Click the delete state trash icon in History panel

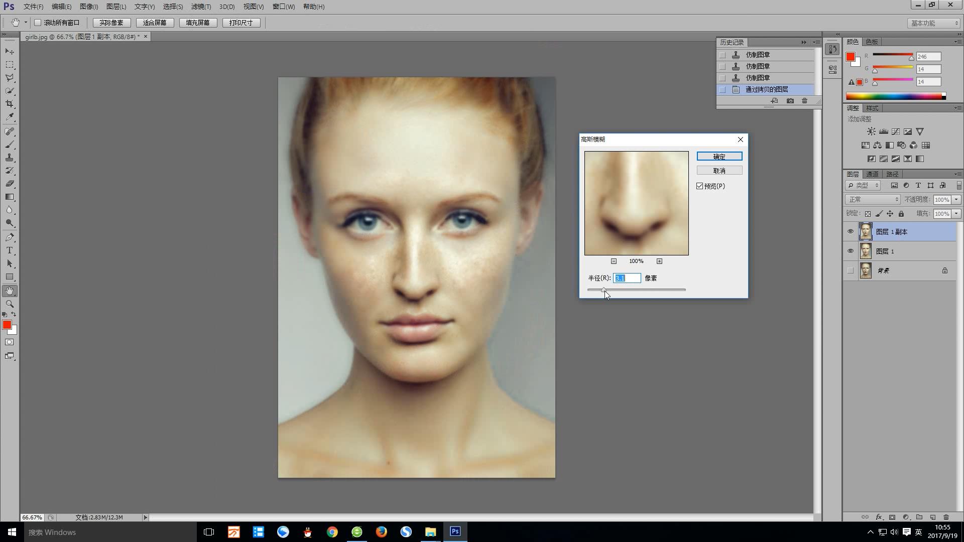tap(804, 101)
